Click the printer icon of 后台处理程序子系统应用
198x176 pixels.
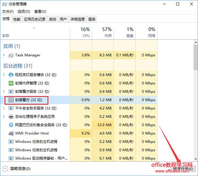pyautogui.click(x=11, y=117)
